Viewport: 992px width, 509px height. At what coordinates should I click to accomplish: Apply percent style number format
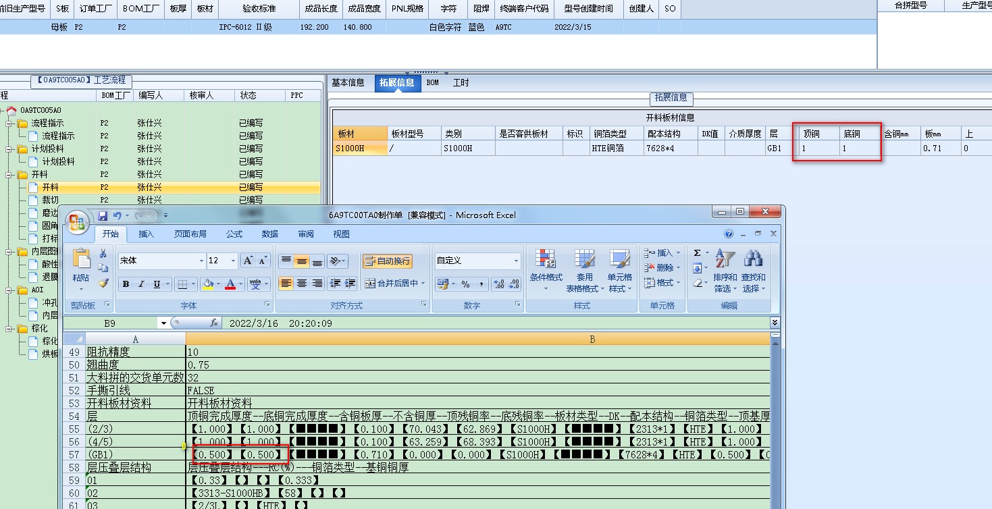465,284
